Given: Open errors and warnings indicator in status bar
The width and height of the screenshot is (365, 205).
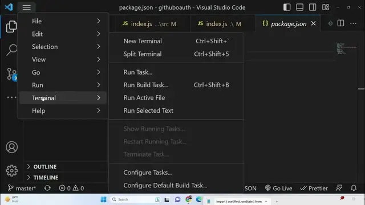Looking at the screenshot, I should tap(71, 188).
